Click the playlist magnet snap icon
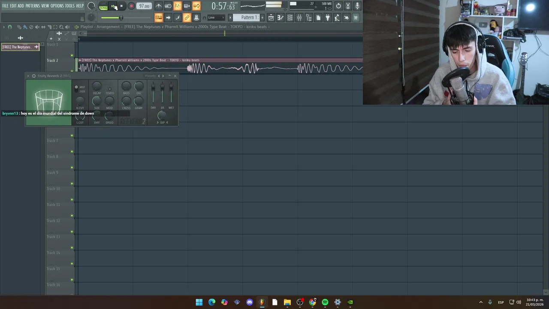 [x=10, y=27]
